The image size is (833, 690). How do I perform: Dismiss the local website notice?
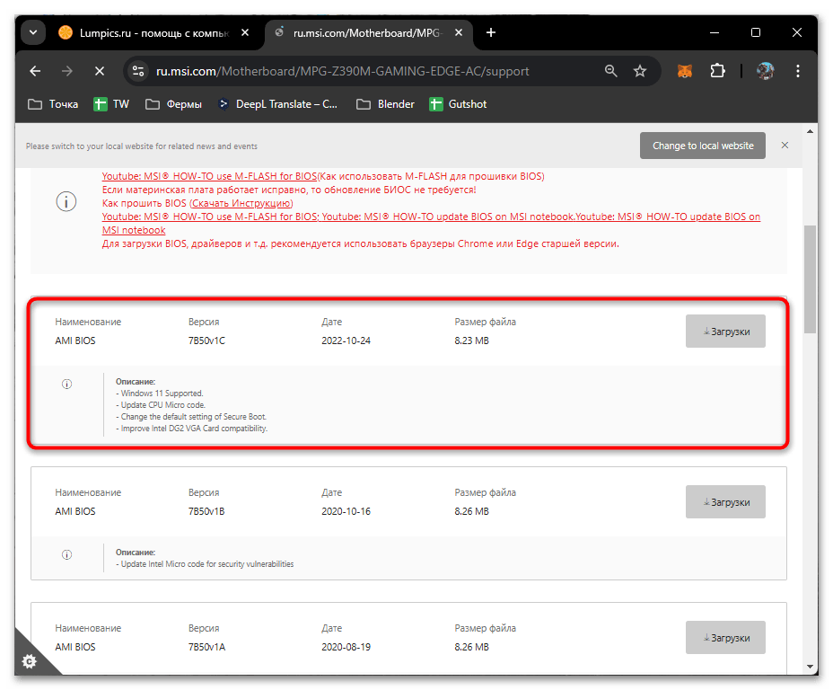[785, 146]
